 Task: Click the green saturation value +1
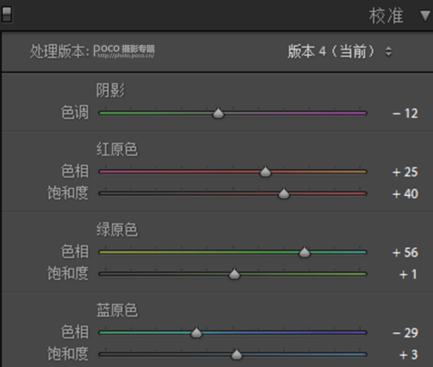[408, 275]
